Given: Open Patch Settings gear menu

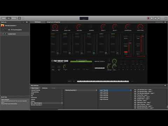Looking at the screenshot, I should (165, 85).
